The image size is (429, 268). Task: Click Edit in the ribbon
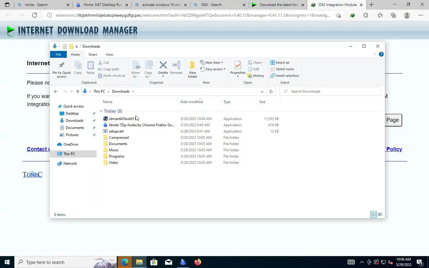254,69
